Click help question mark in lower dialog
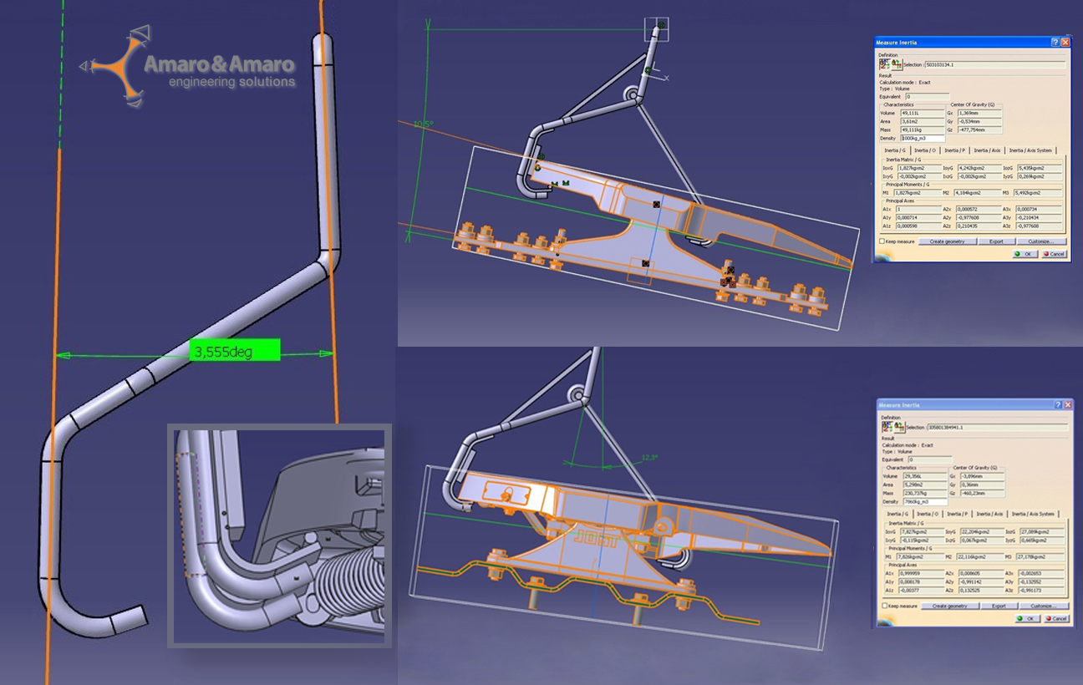Image resolution: width=1083 pixels, height=685 pixels. click(1058, 405)
